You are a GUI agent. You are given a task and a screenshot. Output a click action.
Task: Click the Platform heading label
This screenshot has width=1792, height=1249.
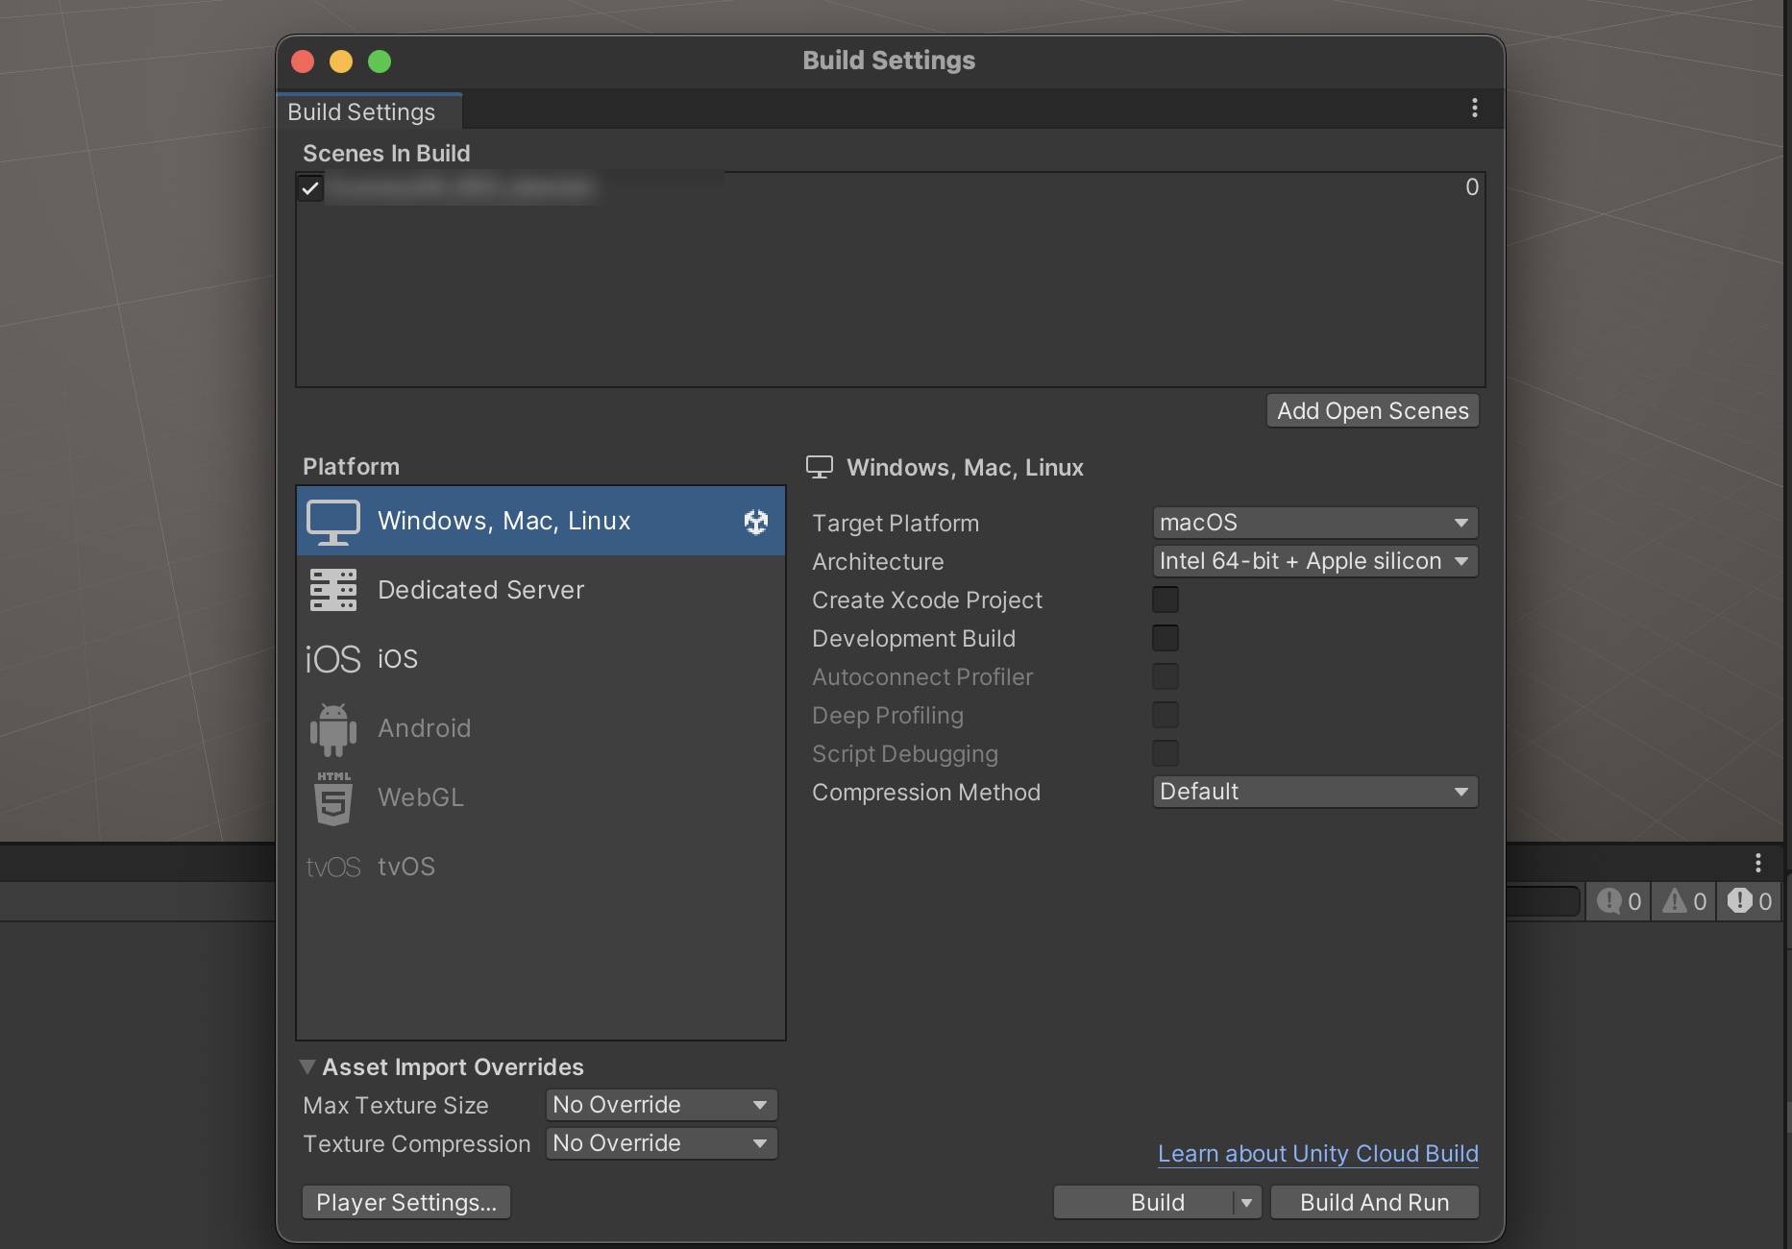(351, 467)
